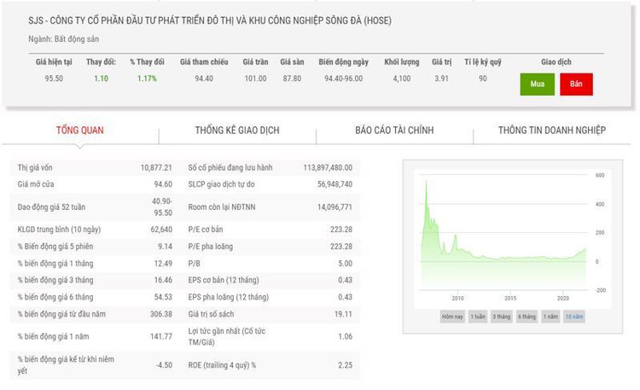Open the Tổng quan tab

point(80,131)
